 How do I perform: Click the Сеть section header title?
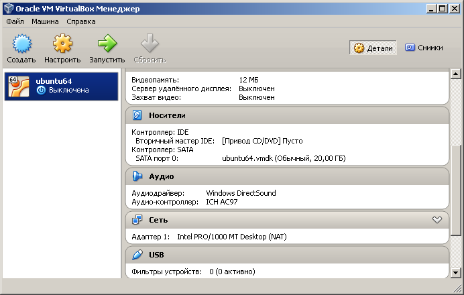pyautogui.click(x=158, y=220)
